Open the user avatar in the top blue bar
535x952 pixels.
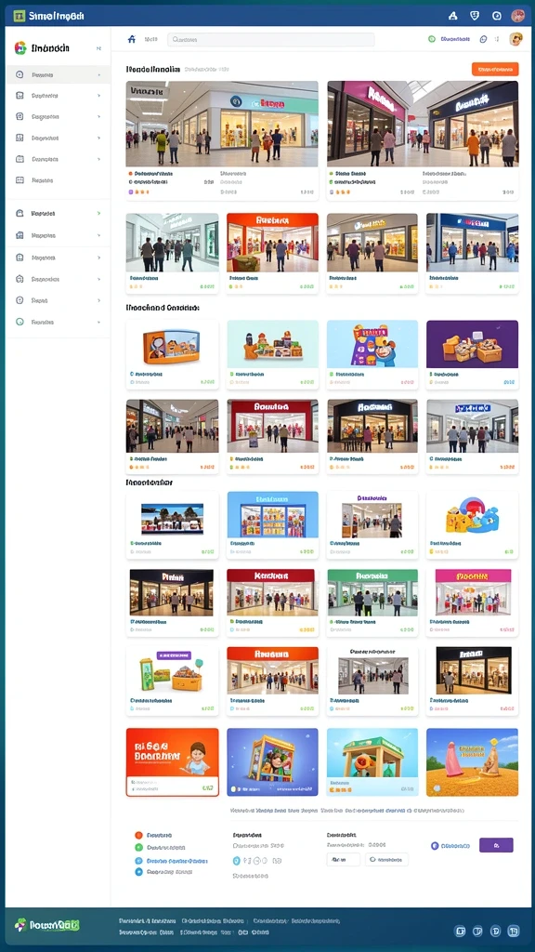pos(517,16)
